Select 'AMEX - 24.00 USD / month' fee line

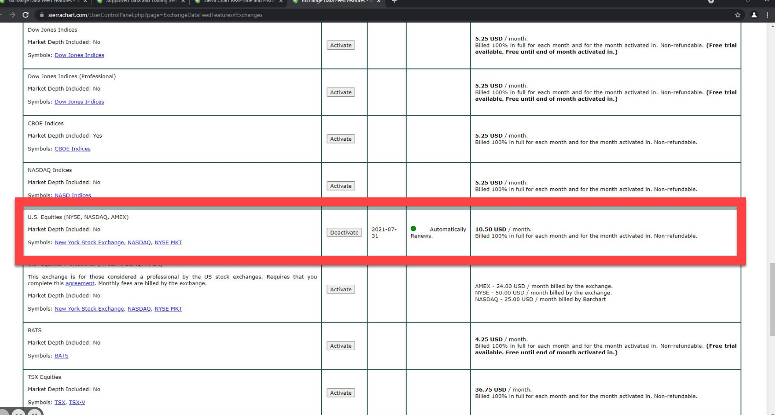point(544,286)
